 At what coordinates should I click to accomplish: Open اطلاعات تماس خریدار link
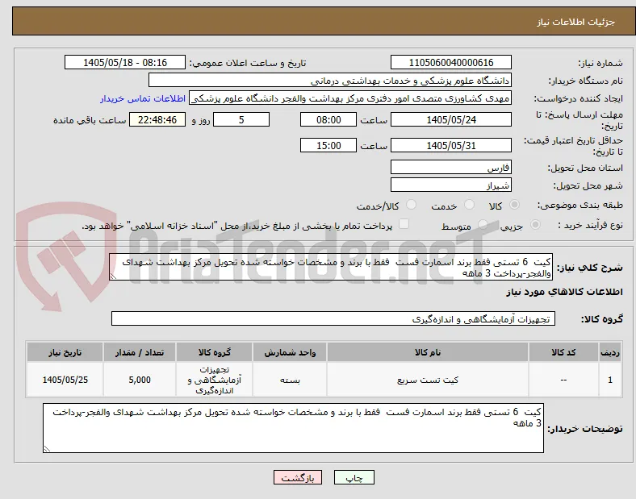pyautogui.click(x=143, y=98)
